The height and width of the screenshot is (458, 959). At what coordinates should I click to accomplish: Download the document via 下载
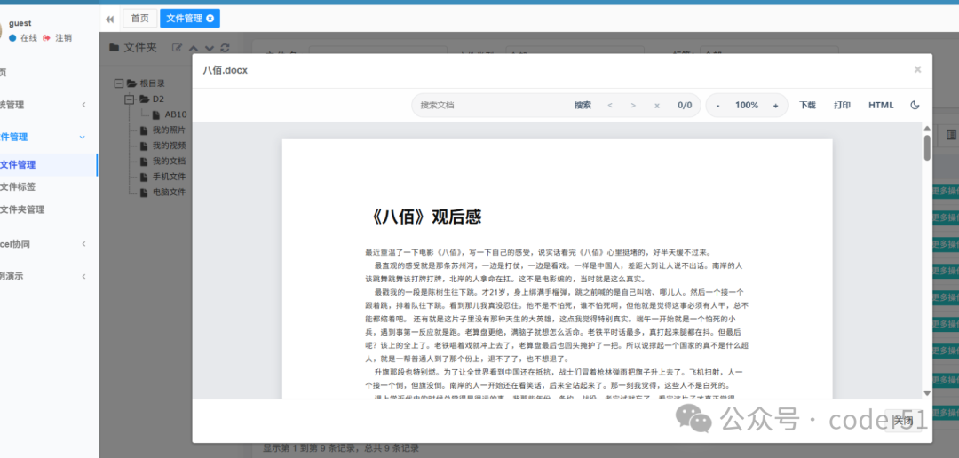pos(807,105)
